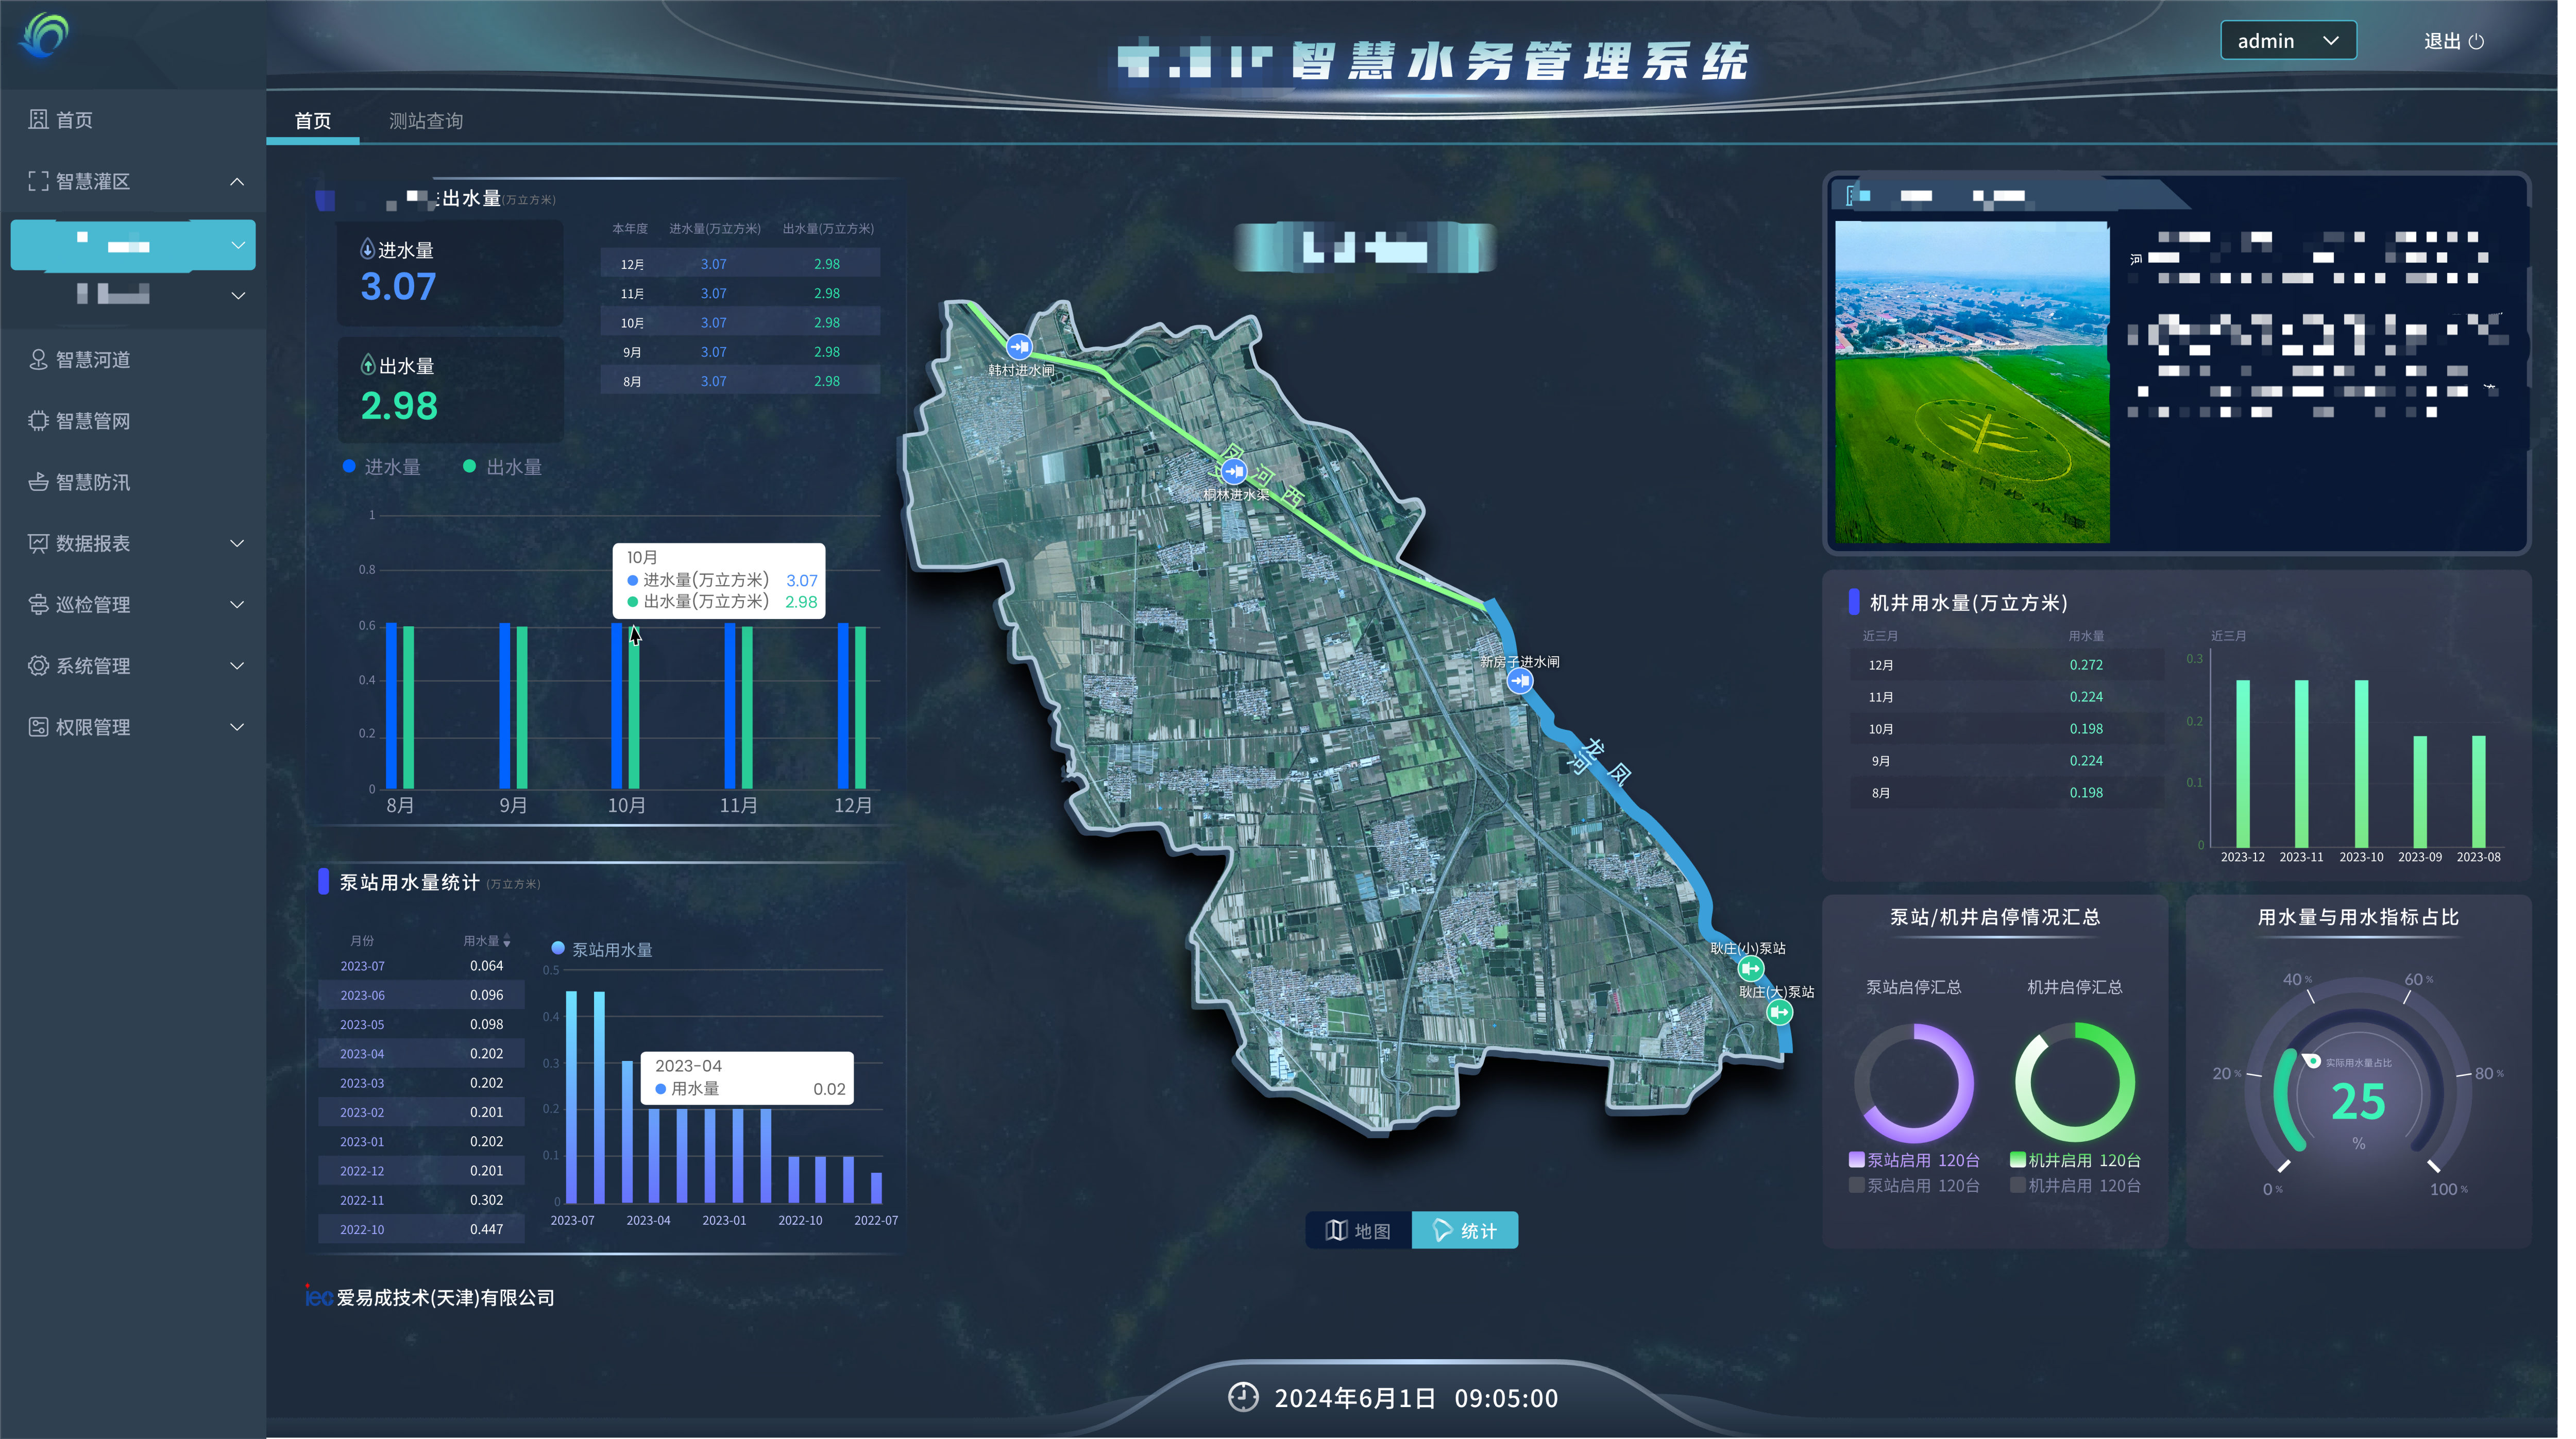This screenshot has width=2576, height=1439.
Task: Toggle the grey 泵站启用 120台 legend
Action: [x=1914, y=1185]
